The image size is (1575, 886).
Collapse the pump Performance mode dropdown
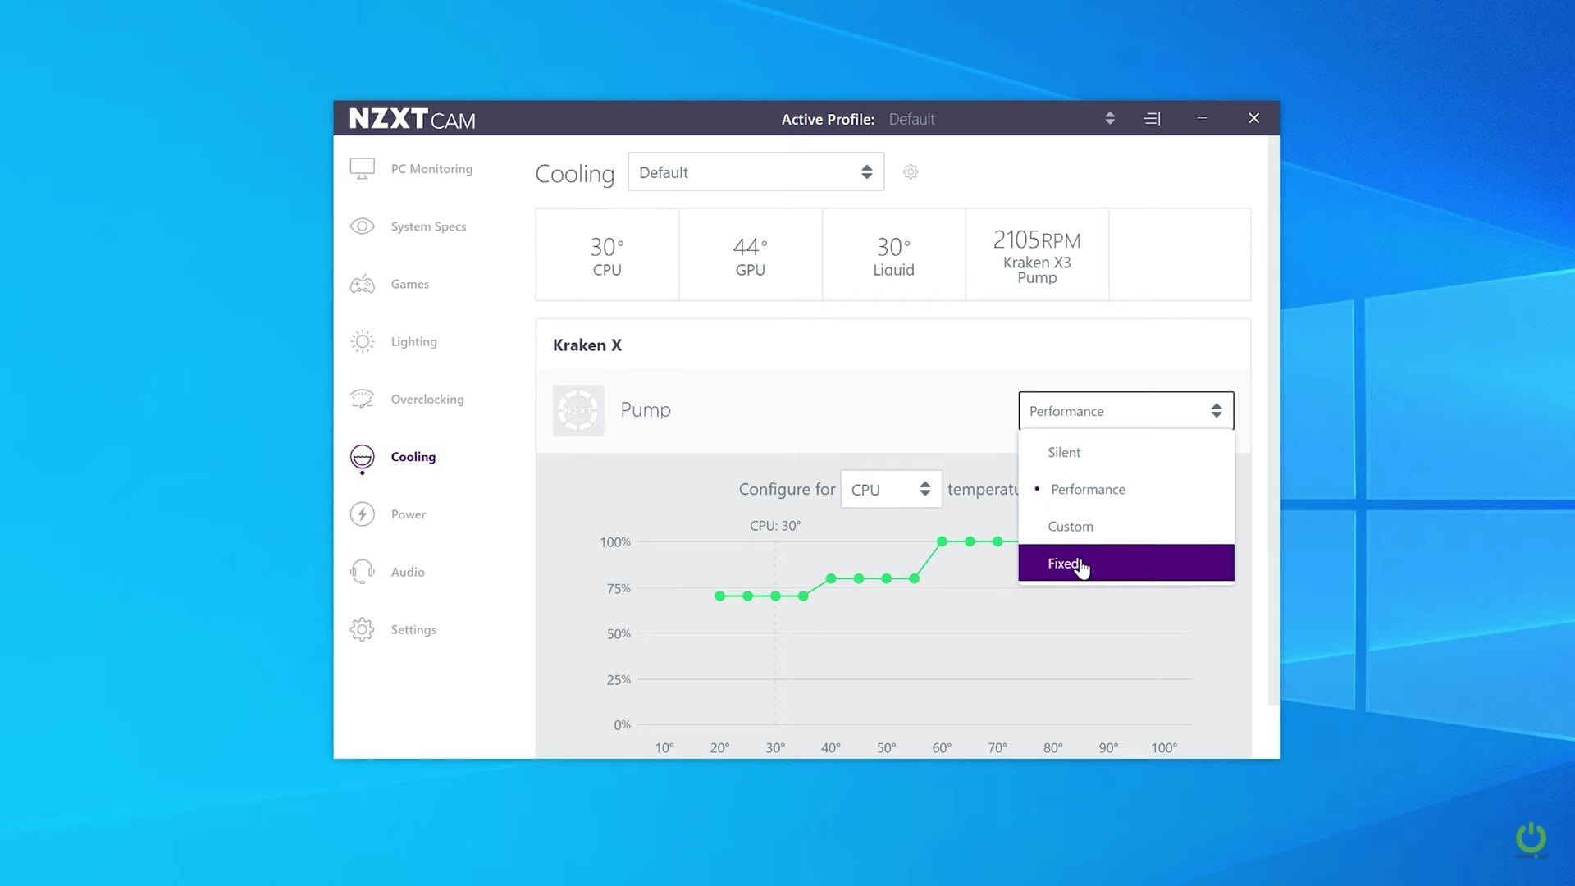pyautogui.click(x=1125, y=411)
